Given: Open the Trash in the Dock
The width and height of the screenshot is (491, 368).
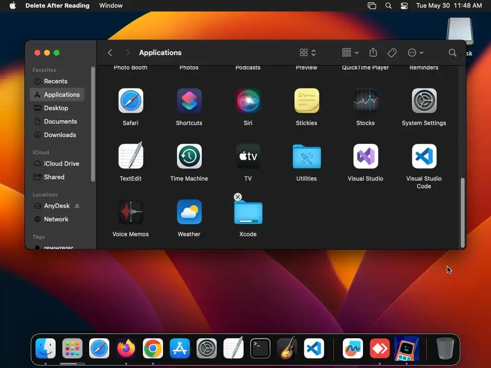Looking at the screenshot, I should [445, 348].
